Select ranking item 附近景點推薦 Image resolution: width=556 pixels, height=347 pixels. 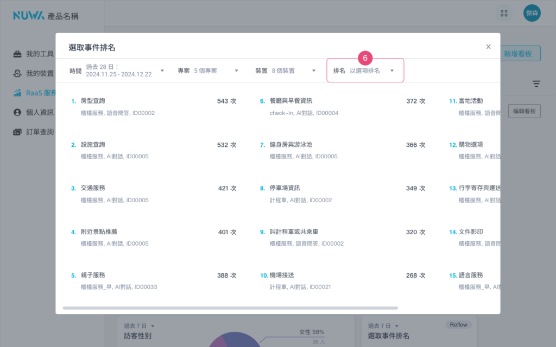pos(99,232)
